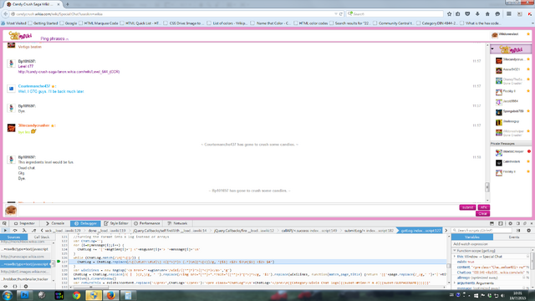The width and height of the screenshot is (535, 301).
Task: Step out of current function
Action: point(33,231)
